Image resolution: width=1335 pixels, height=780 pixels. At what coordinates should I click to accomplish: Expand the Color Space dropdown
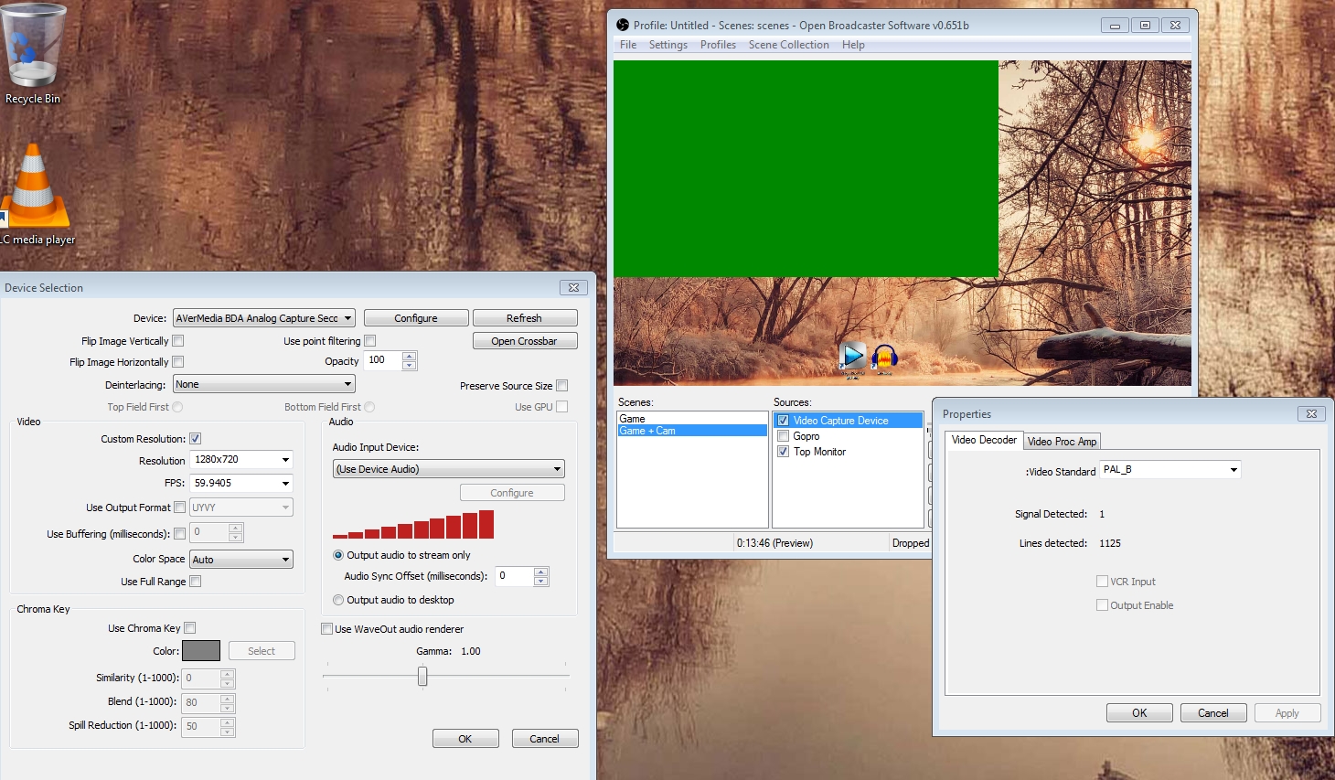click(x=241, y=560)
